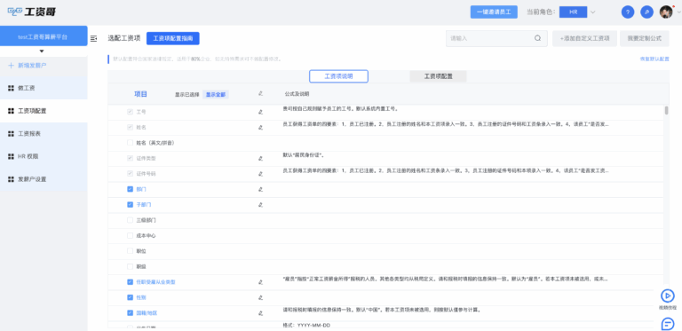This screenshot has height=331, width=682.
Task: Click 新增发薪户 in the sidebar
Action: click(x=32, y=66)
